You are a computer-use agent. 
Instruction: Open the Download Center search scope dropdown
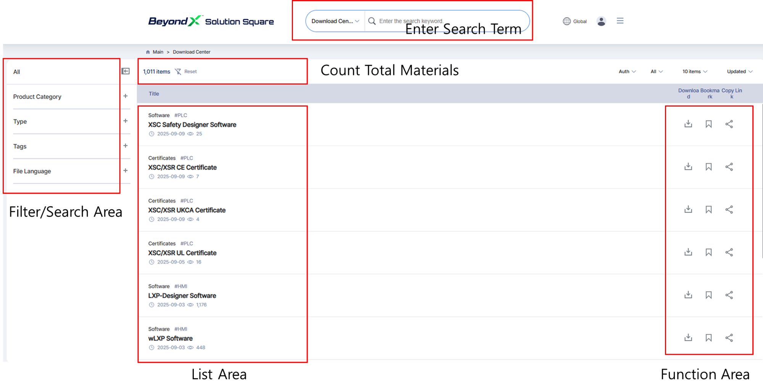point(335,21)
